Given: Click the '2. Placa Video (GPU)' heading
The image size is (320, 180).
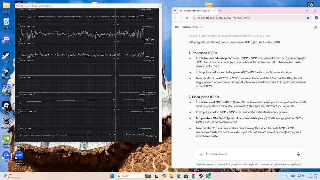Looking at the screenshot, I should point(204,97).
